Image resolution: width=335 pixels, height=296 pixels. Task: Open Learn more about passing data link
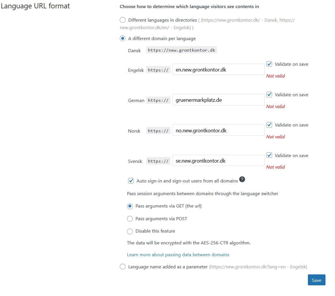click(178, 255)
